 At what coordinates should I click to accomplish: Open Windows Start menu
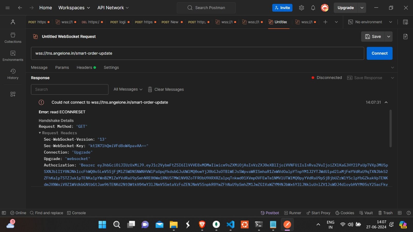click(x=102, y=225)
